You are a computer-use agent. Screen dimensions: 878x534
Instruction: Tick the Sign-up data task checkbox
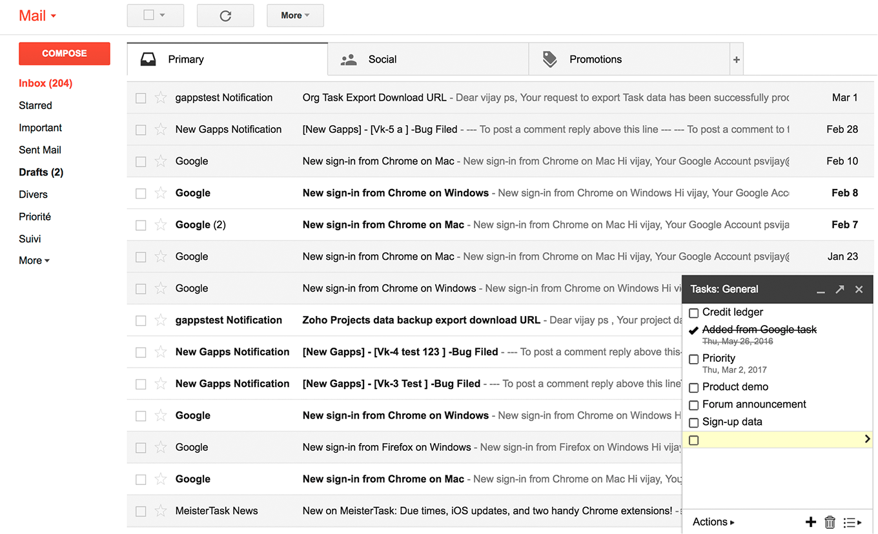[694, 422]
